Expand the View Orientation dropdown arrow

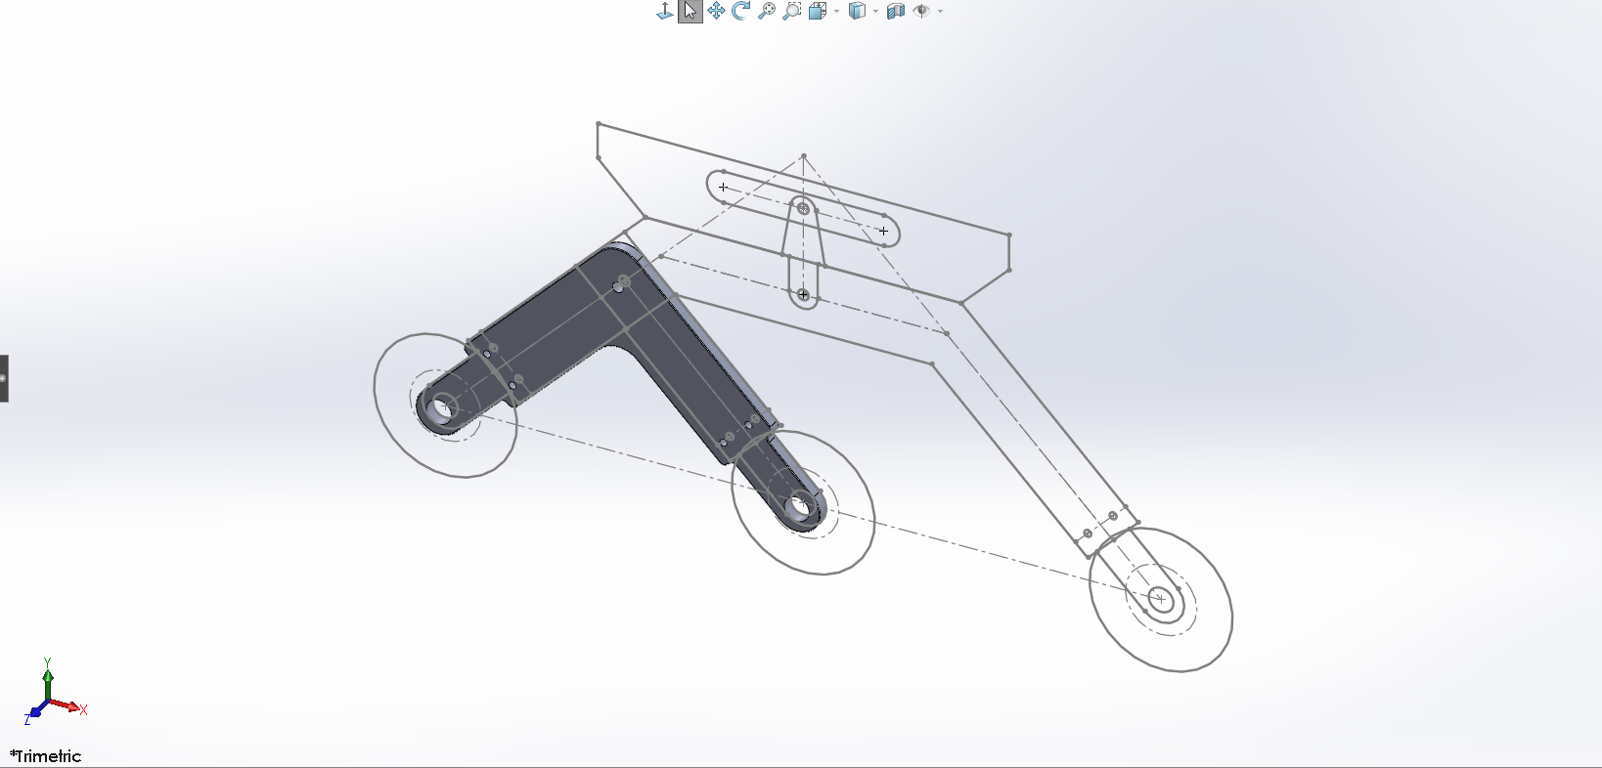(x=836, y=12)
